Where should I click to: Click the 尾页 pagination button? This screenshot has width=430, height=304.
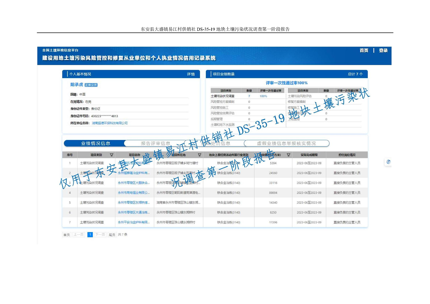[112, 235]
